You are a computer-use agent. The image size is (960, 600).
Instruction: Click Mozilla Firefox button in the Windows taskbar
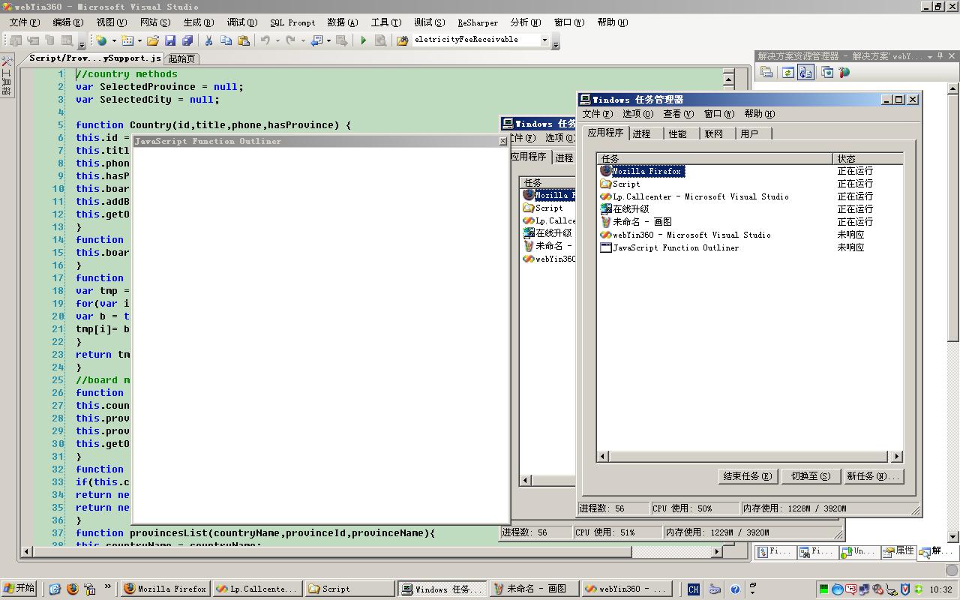[165, 589]
